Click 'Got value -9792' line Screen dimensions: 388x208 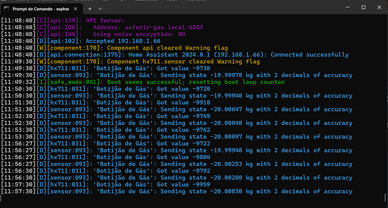coord(106,171)
